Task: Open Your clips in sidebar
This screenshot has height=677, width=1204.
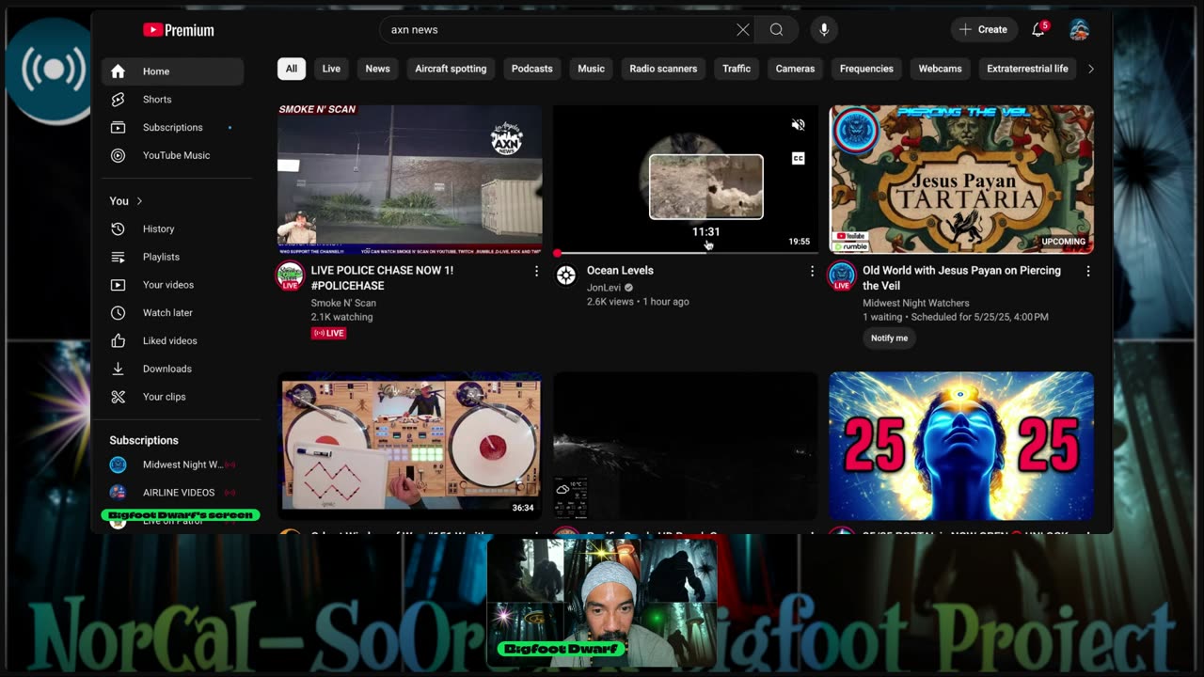Action: (x=173, y=397)
